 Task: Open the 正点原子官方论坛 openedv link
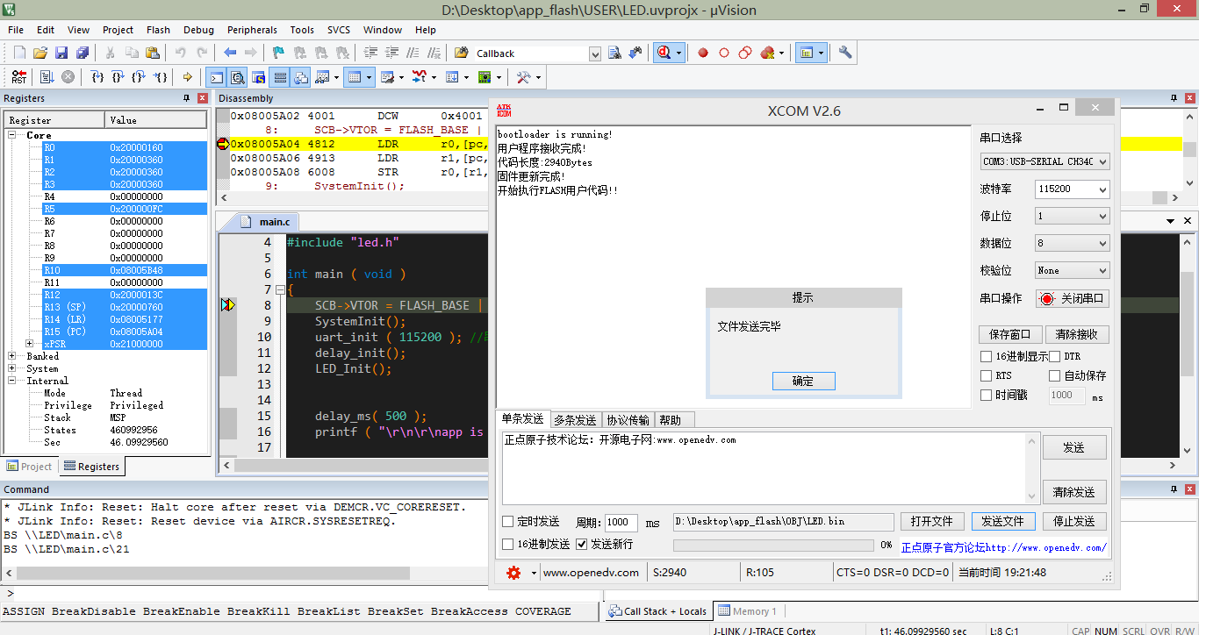click(x=1003, y=547)
